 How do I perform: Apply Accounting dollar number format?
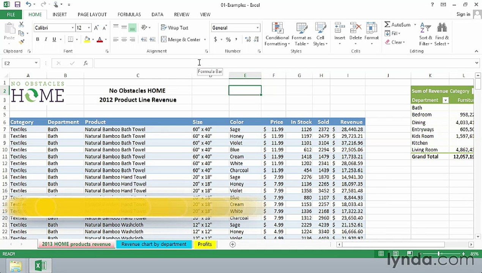216,39
